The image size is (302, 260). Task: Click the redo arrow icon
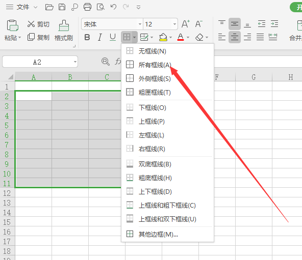(126, 7)
